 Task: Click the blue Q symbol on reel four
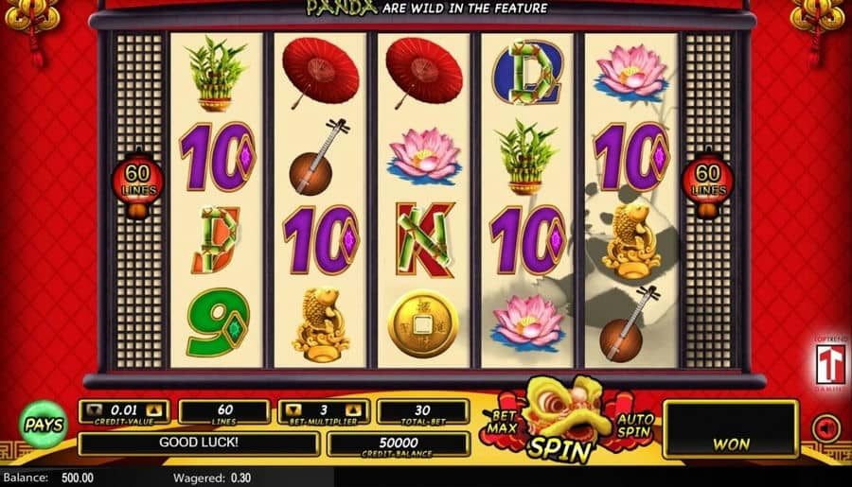(527, 74)
